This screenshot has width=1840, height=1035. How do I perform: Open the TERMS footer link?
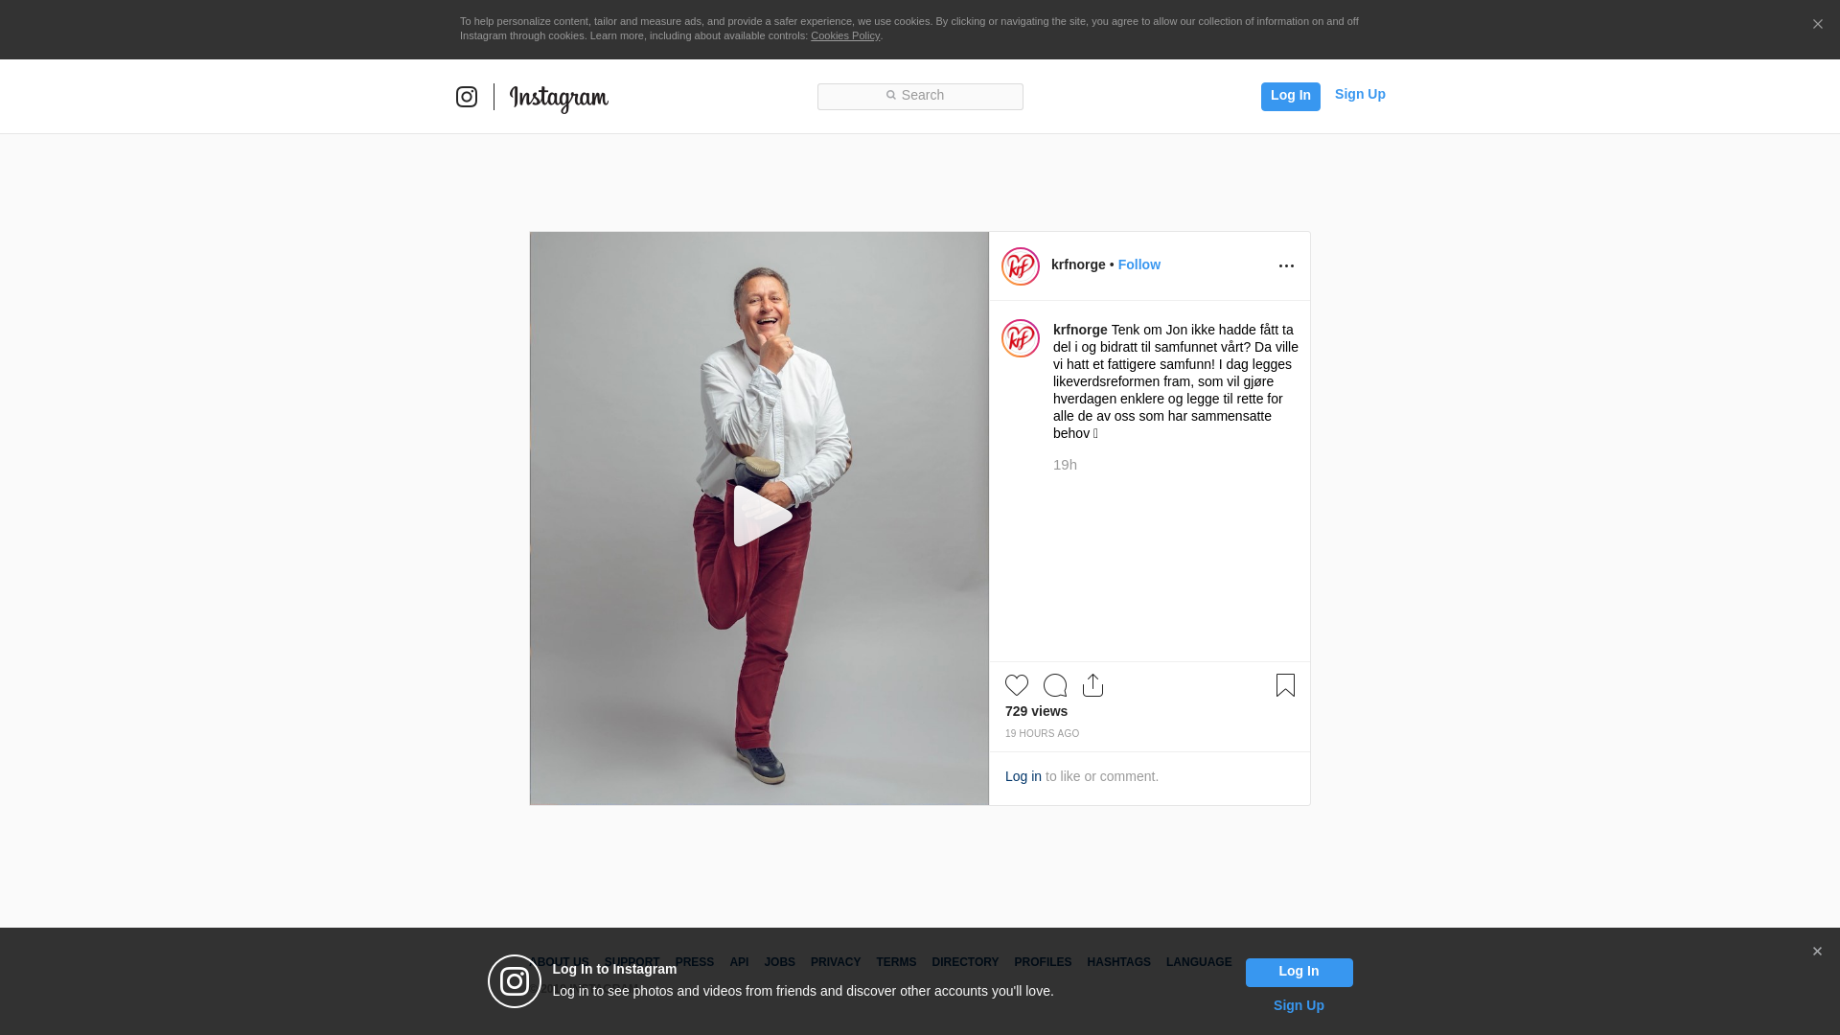[x=896, y=962]
